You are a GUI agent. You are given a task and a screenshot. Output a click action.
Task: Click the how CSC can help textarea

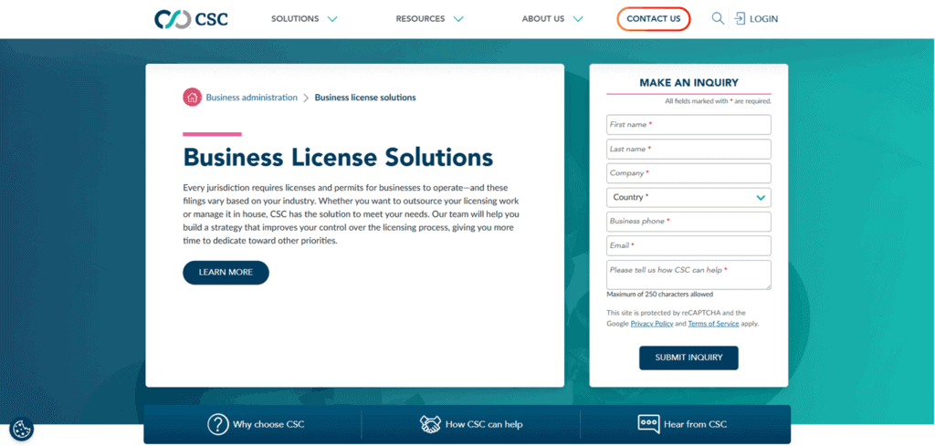point(688,275)
